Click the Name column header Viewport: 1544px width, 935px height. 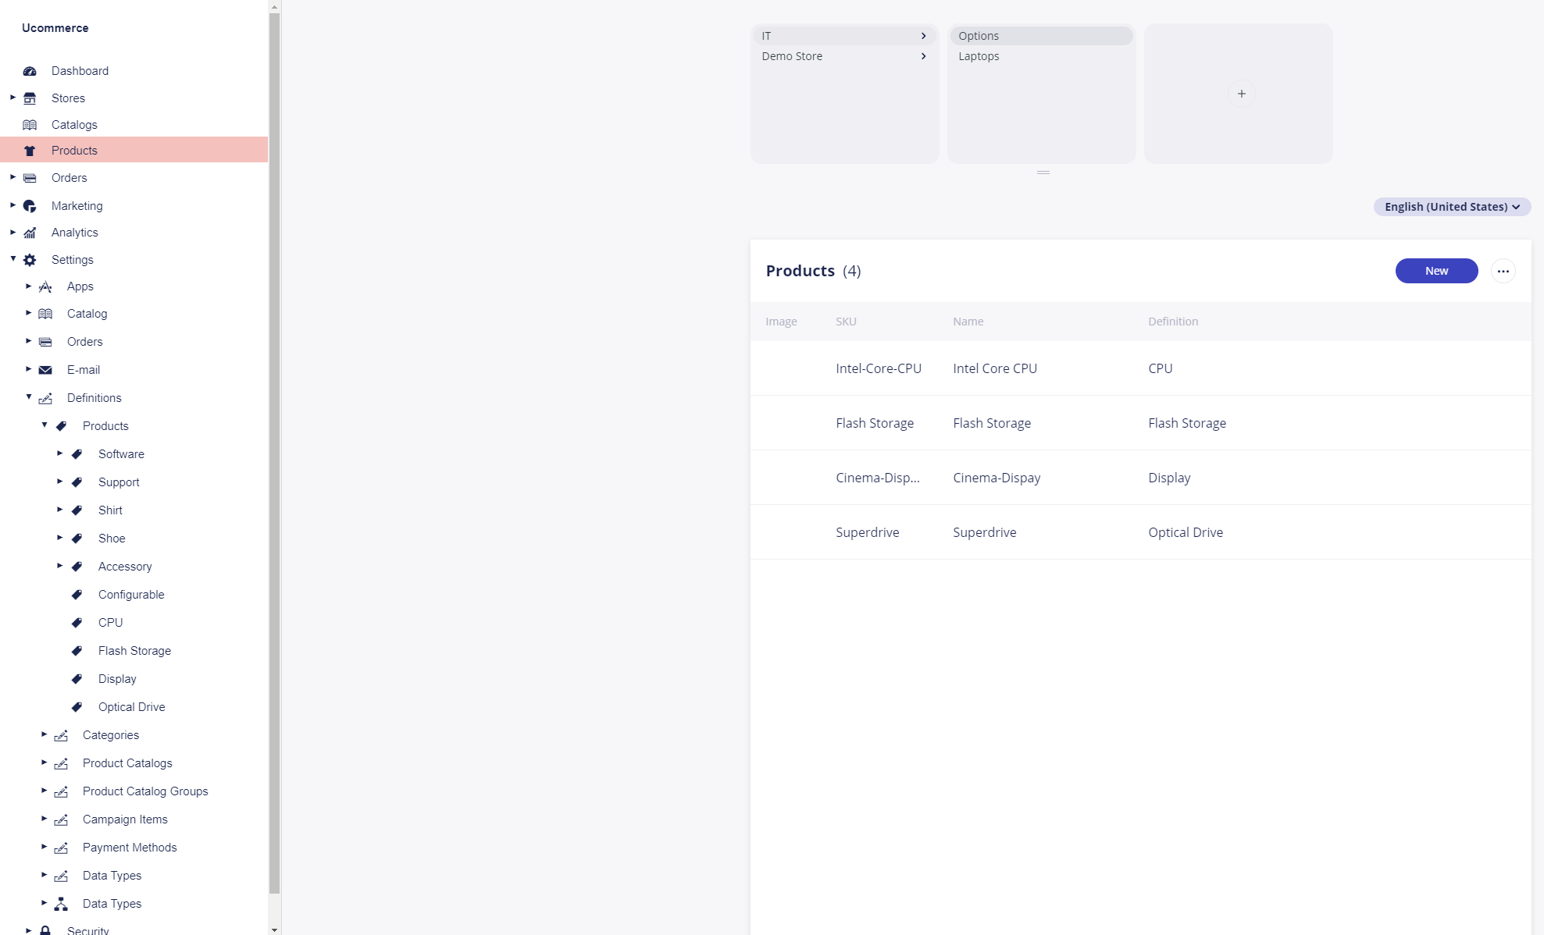[968, 322]
